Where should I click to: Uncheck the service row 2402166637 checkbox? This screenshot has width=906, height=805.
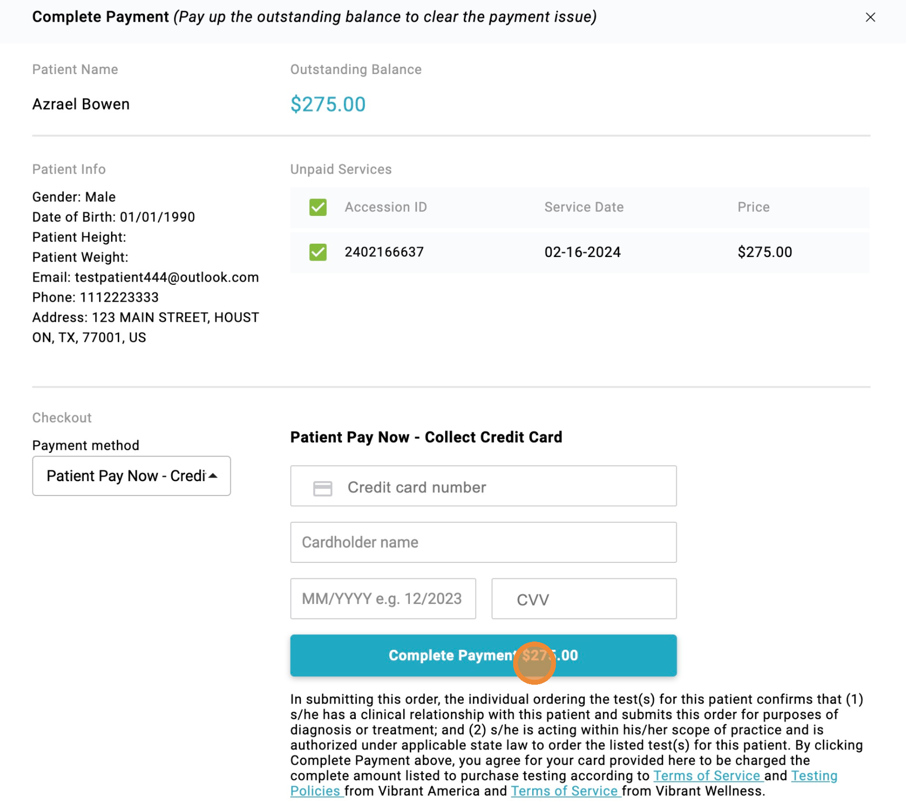(318, 252)
